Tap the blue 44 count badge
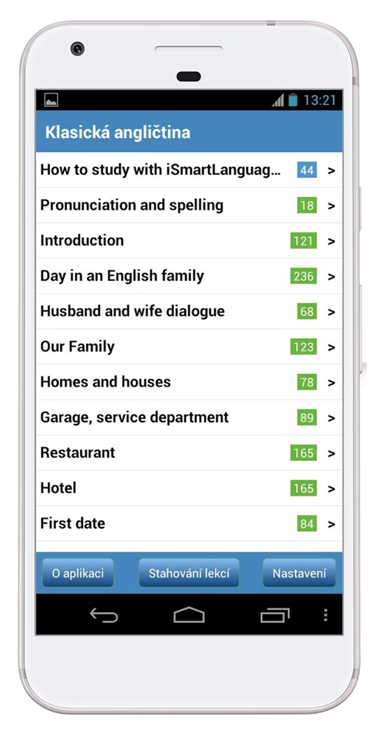This screenshot has width=380, height=735. [307, 170]
